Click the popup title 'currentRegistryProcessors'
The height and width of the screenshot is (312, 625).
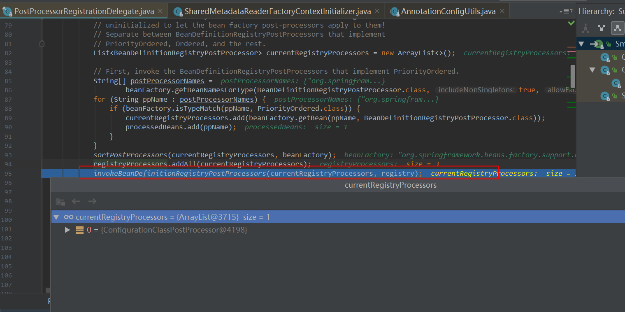[x=390, y=185]
